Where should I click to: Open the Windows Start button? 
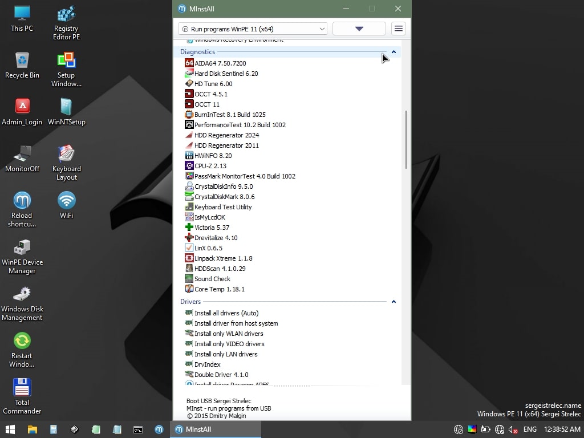[10, 429]
